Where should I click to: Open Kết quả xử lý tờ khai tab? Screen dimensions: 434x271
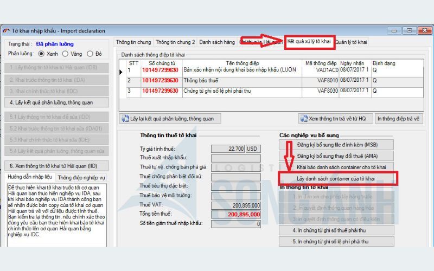[309, 42]
